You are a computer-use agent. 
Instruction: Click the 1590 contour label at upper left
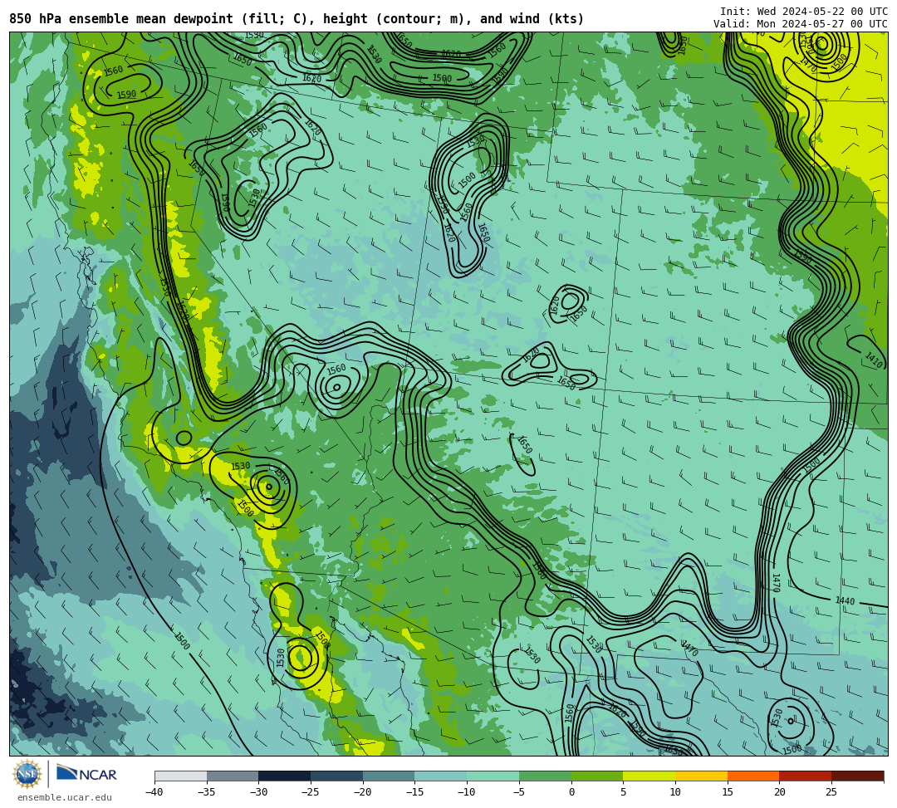(126, 95)
